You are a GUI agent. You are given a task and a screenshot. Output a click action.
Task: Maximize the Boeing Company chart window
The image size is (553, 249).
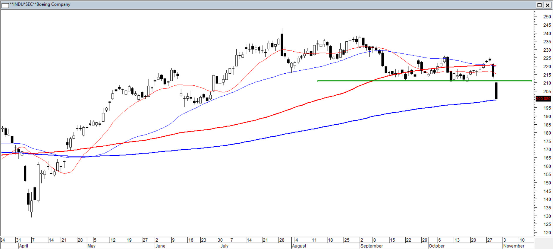pos(539,5)
